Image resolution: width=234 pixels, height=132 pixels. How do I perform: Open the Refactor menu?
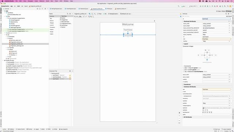pos(42,1)
